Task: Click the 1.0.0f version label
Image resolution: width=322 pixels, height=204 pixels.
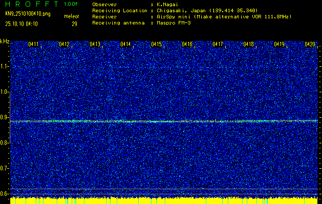Action: [71, 4]
